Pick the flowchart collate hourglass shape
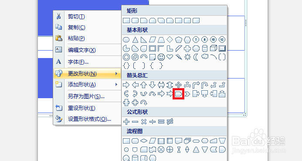The width and height of the screenshot is (302, 161). point(179,149)
